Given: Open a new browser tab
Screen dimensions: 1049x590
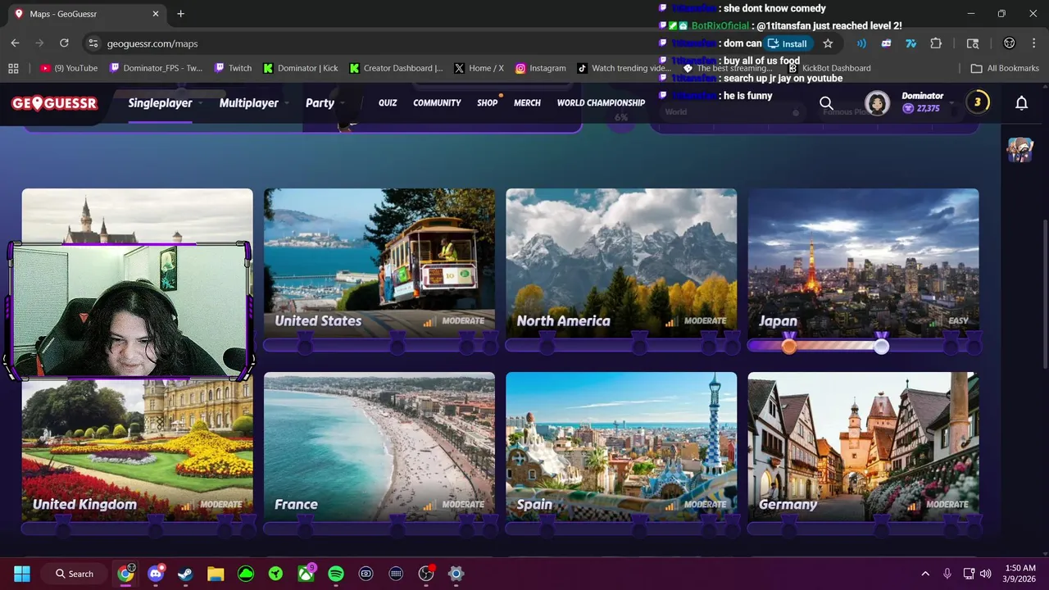Looking at the screenshot, I should [x=180, y=14].
